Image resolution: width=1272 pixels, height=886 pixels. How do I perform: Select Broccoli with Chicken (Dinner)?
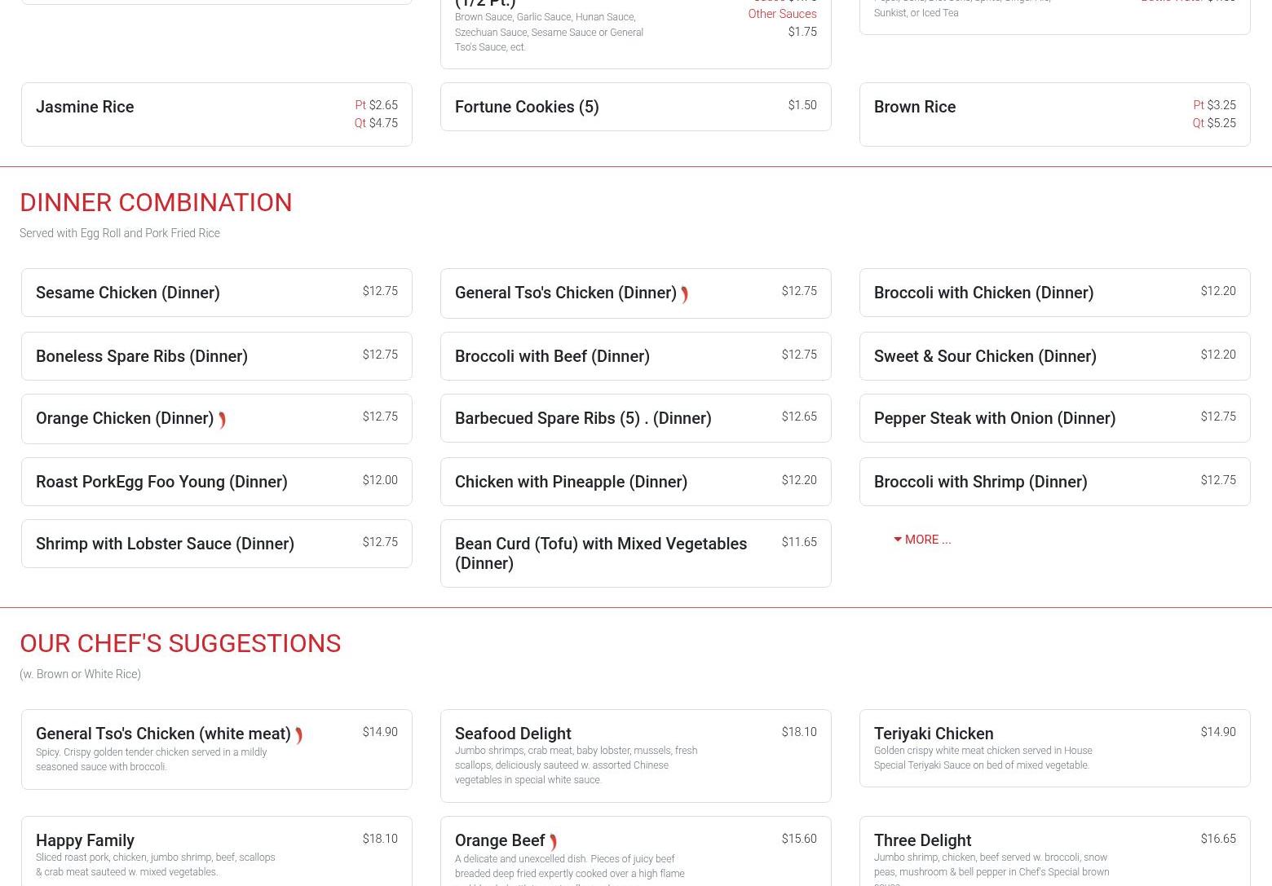(x=983, y=293)
